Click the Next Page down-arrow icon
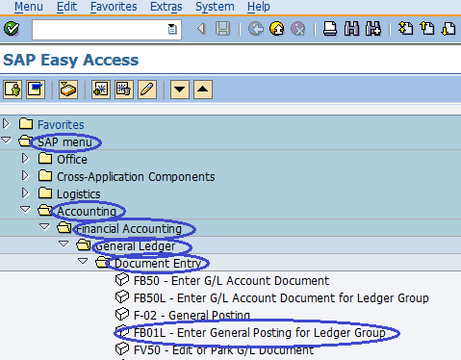Screen dimensions: 461x360 point(448,29)
